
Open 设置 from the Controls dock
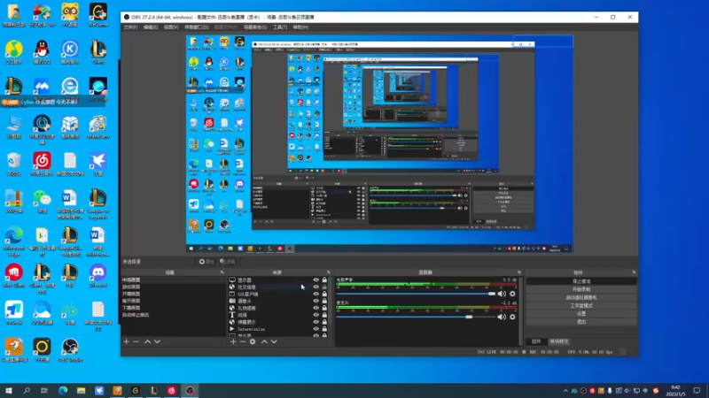click(581, 314)
